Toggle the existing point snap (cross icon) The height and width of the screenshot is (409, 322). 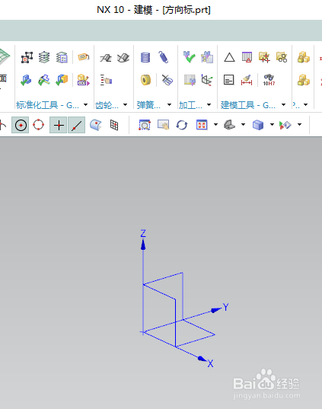[59, 125]
